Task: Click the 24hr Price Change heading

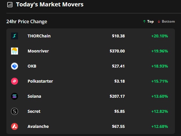Action: [27, 21]
